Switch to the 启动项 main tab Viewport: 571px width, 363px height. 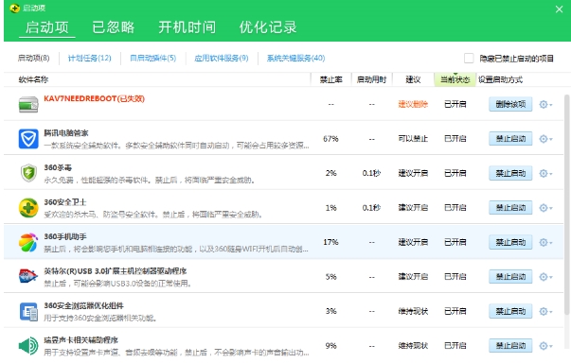point(47,27)
